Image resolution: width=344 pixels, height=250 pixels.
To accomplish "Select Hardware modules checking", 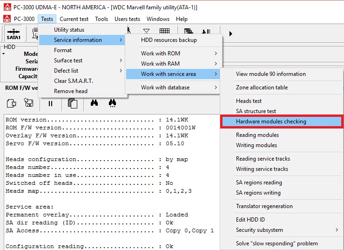I will [282, 122].
